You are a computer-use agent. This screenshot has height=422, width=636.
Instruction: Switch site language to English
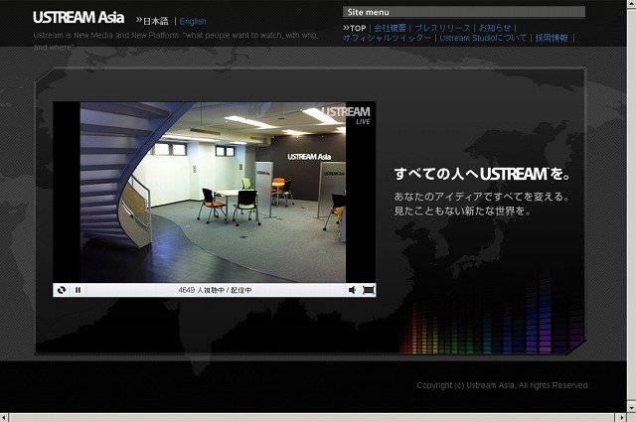coord(193,22)
